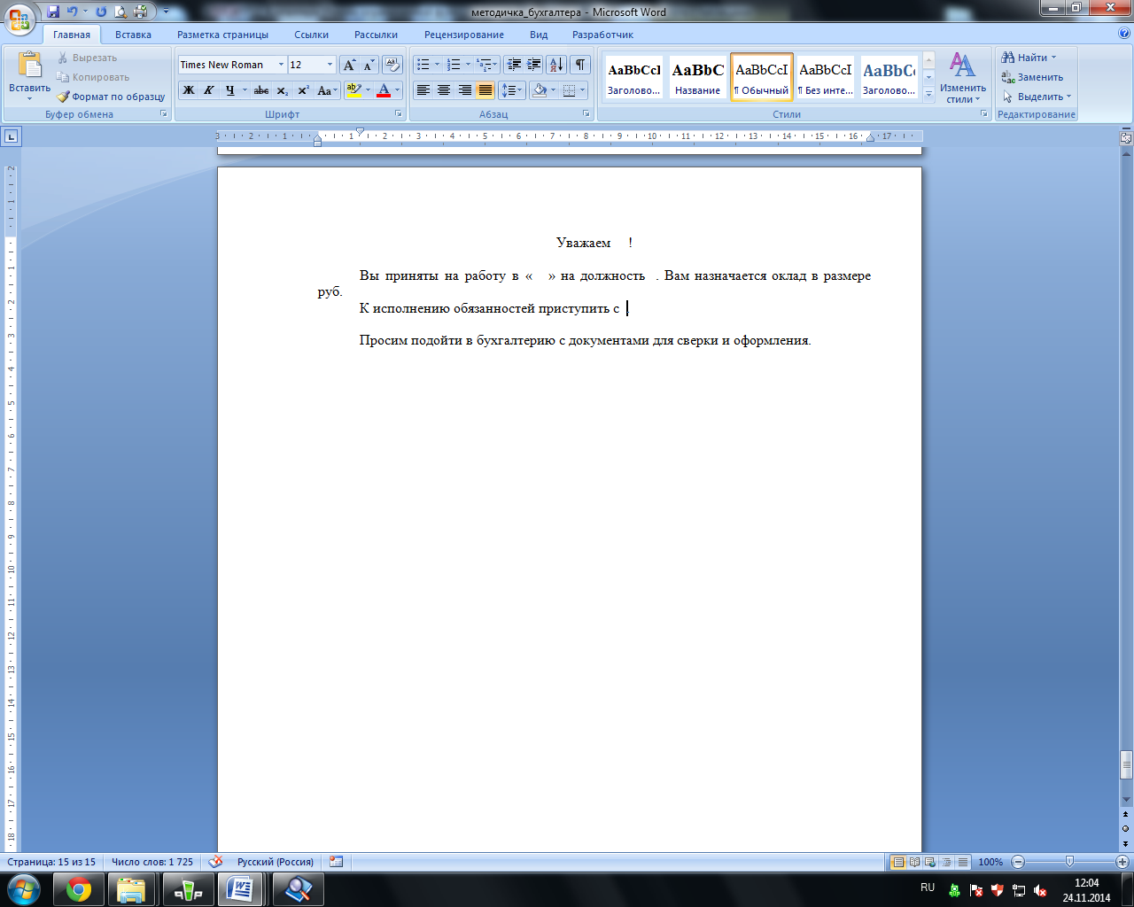Open Chrome from taskbar
1134x907 pixels.
click(79, 889)
